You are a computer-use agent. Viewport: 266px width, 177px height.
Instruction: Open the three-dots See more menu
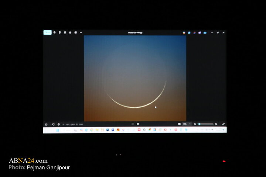[81, 32]
